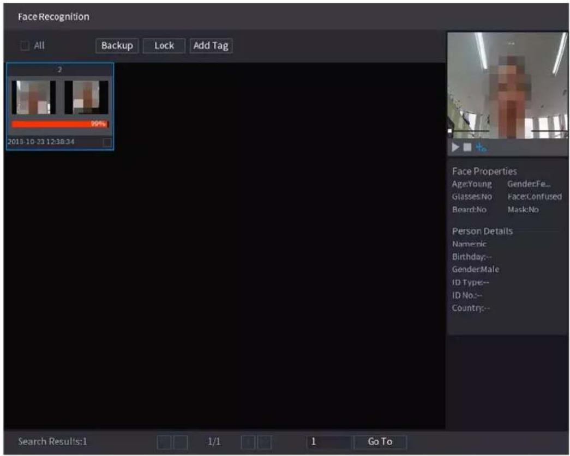Viewport: 570px width, 456px height.
Task: Click the ID Type detail
Action: coord(470,282)
